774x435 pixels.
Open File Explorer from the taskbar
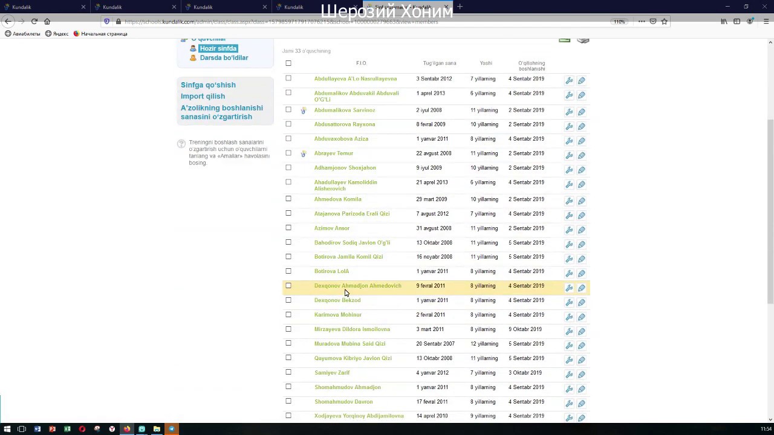[x=157, y=429]
